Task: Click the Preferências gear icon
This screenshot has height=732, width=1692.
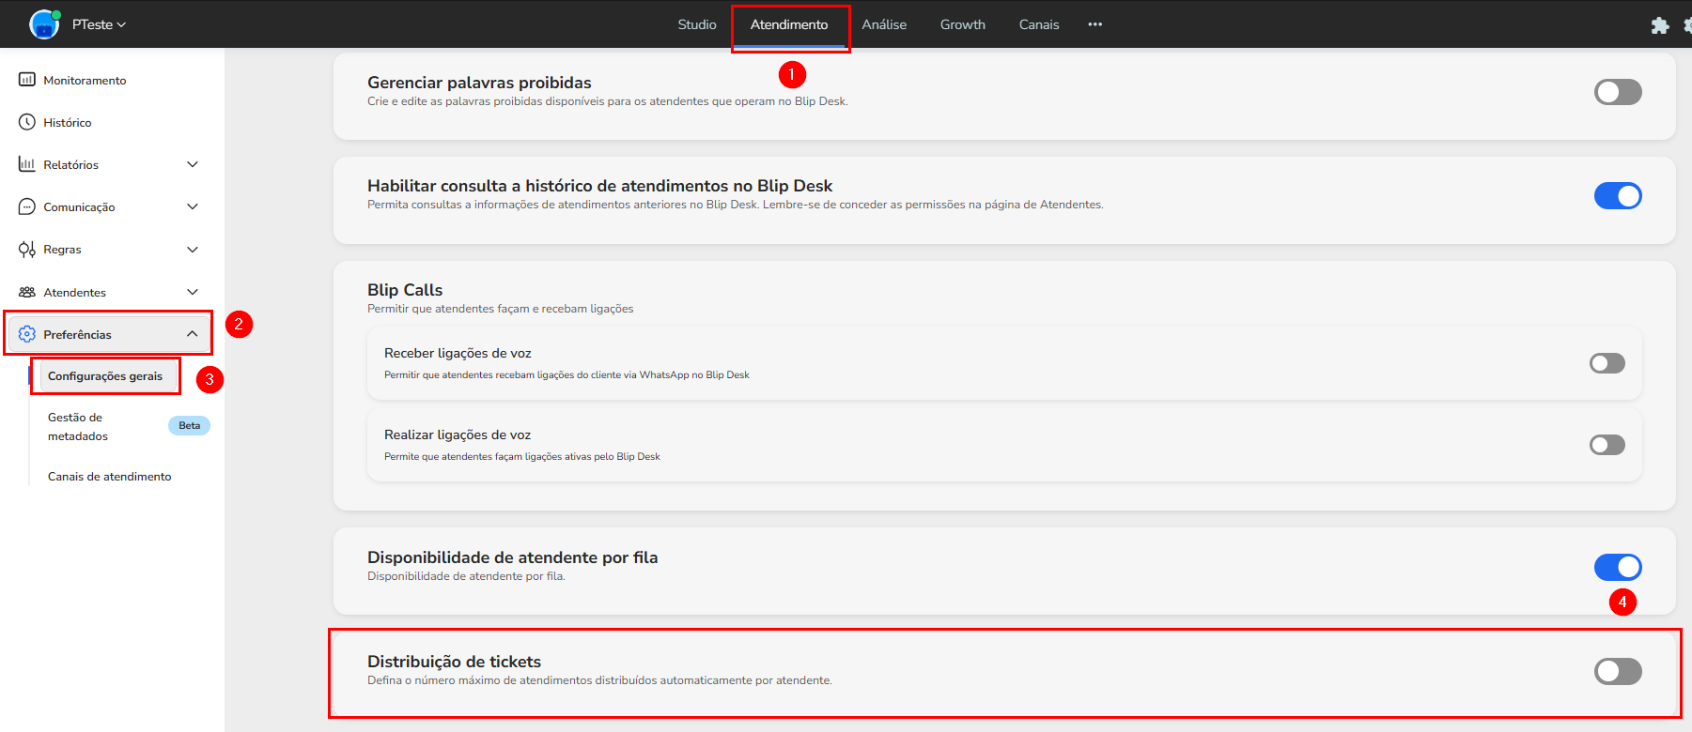Action: 27,334
